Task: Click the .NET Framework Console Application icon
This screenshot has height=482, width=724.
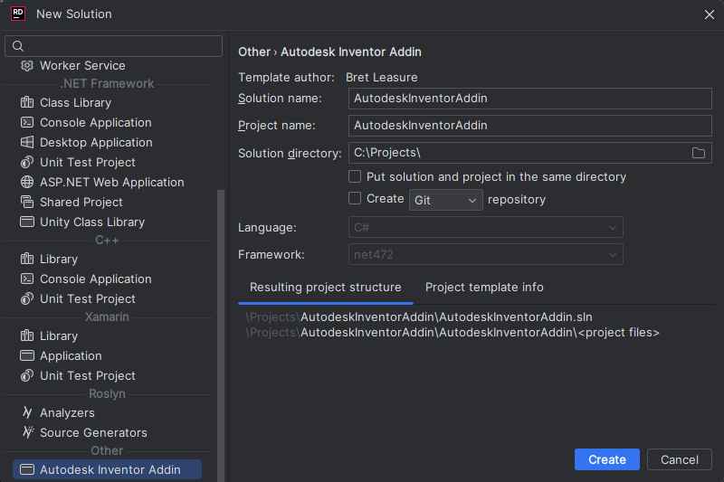Action: tap(27, 122)
